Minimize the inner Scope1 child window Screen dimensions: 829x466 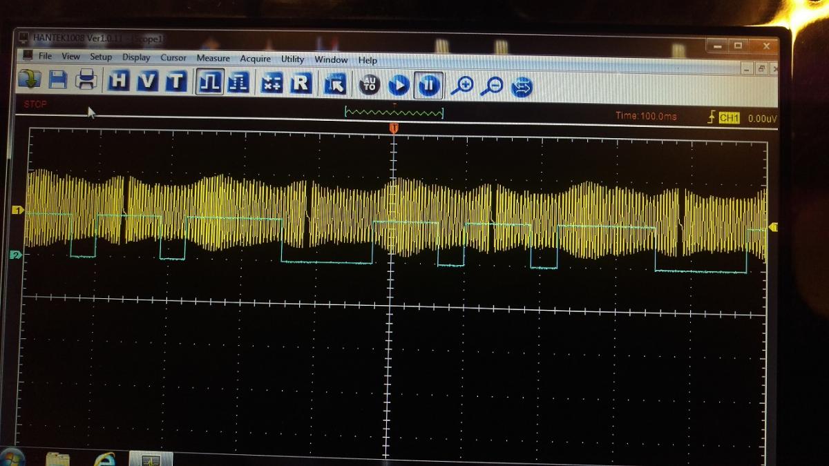(747, 68)
